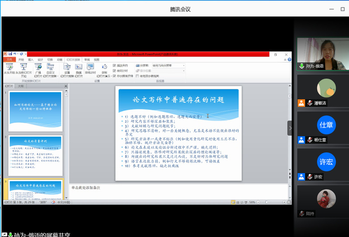Expand the Custom Slide Show dropdown
The width and height of the screenshot is (349, 237).
[51, 76]
